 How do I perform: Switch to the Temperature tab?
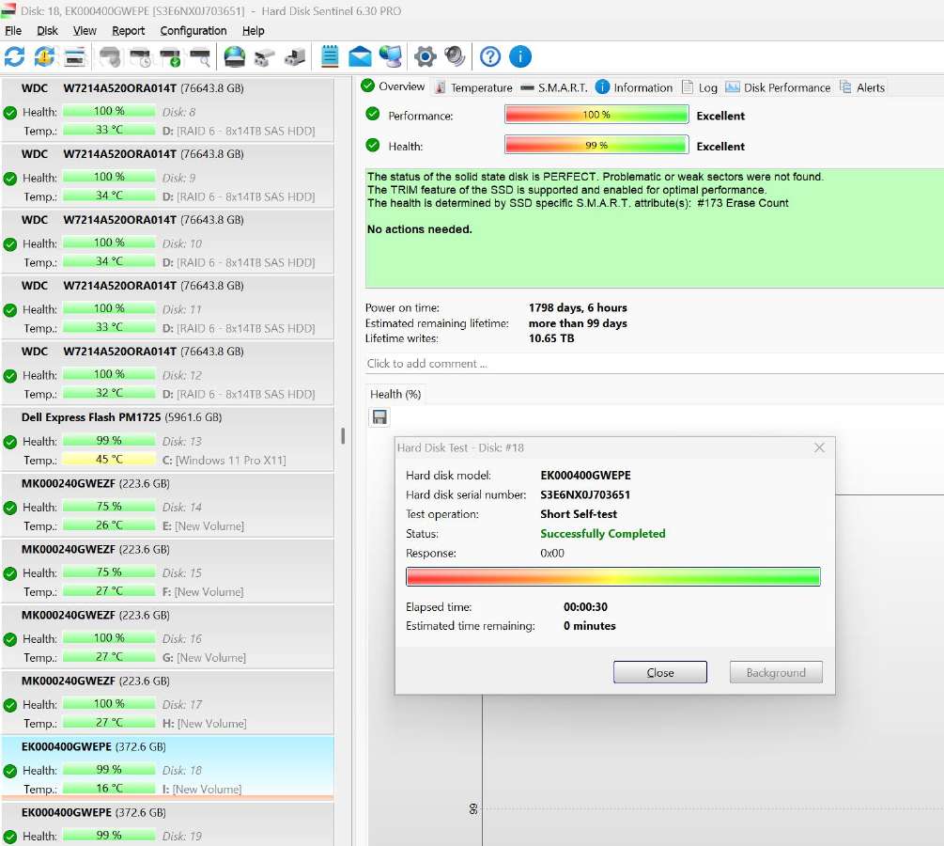[x=473, y=88]
